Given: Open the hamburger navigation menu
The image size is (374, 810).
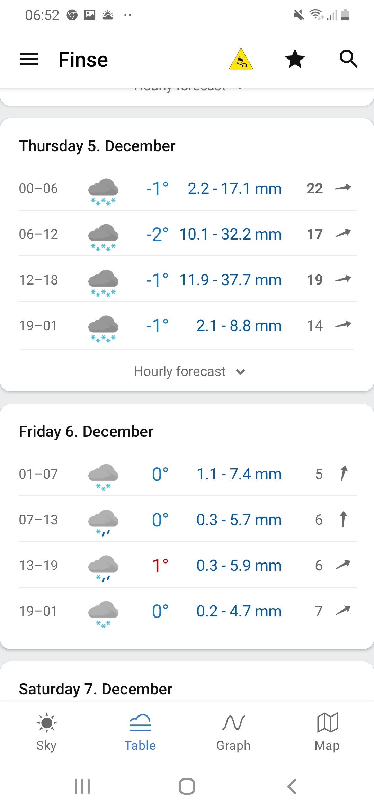Looking at the screenshot, I should click(29, 59).
